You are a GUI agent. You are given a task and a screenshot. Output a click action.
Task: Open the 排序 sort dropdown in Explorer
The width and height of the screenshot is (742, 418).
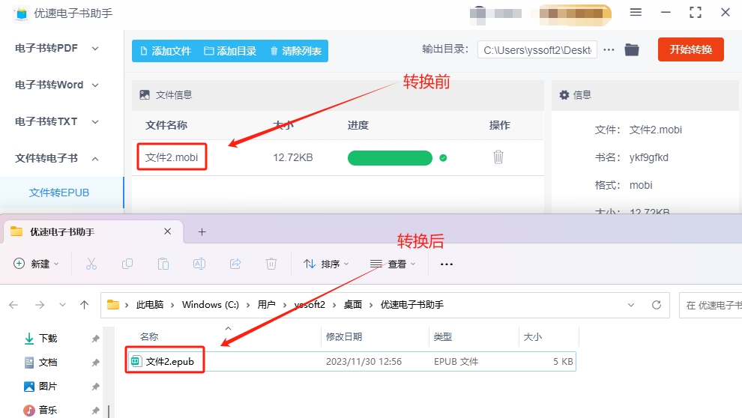tap(326, 264)
